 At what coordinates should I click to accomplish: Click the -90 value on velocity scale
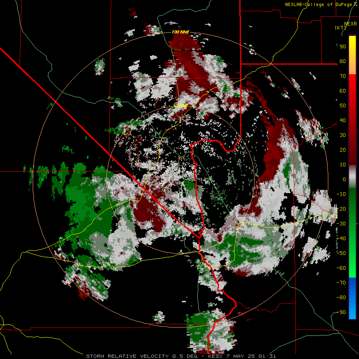pos(341,312)
